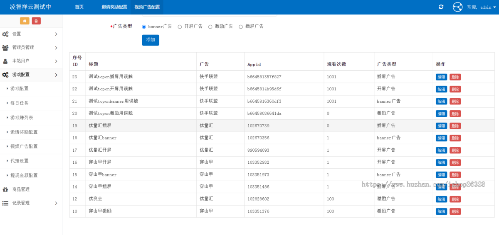Edit row 10 穿山甲激励
Image resolution: width=499 pixels, height=235 pixels.
pyautogui.click(x=441, y=211)
